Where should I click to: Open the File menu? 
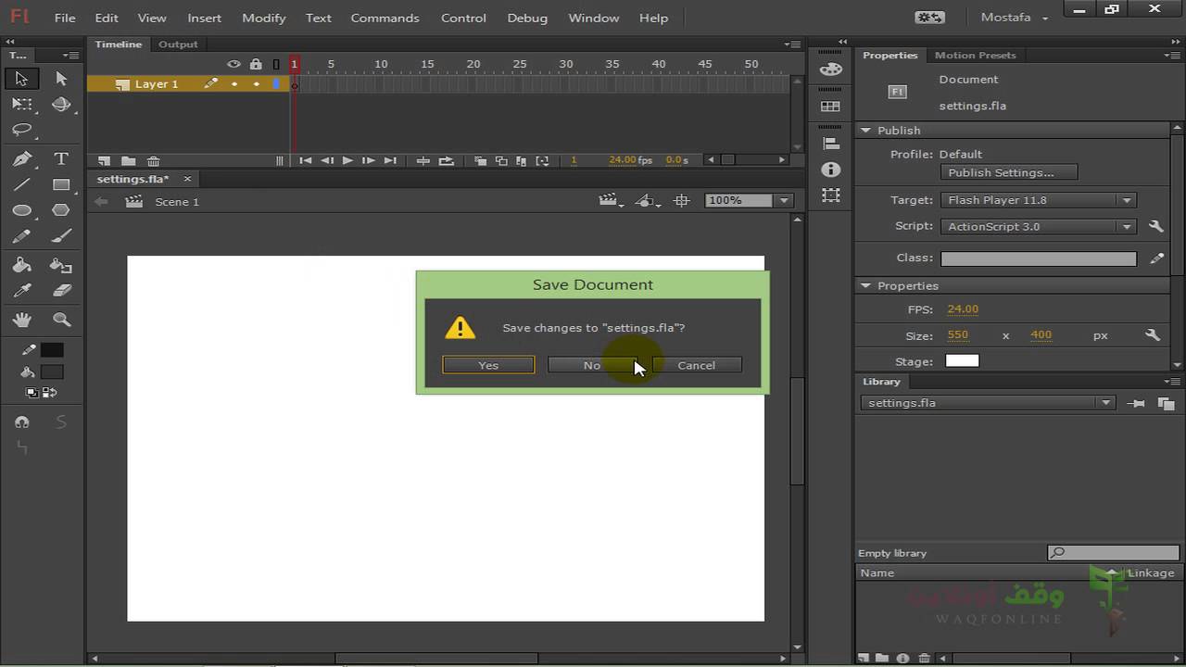coord(65,18)
